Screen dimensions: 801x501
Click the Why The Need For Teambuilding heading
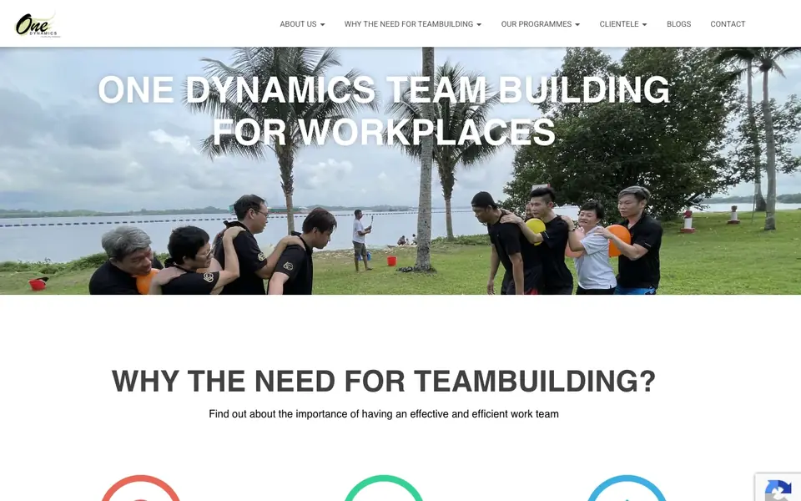coord(384,382)
